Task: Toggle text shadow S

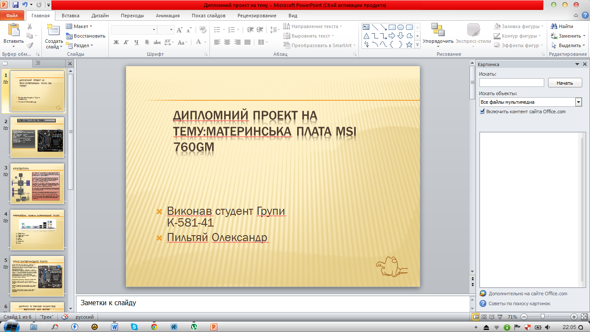Action: click(x=147, y=42)
